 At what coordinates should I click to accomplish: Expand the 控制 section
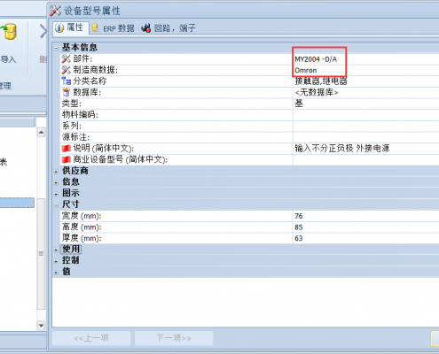click(x=56, y=261)
